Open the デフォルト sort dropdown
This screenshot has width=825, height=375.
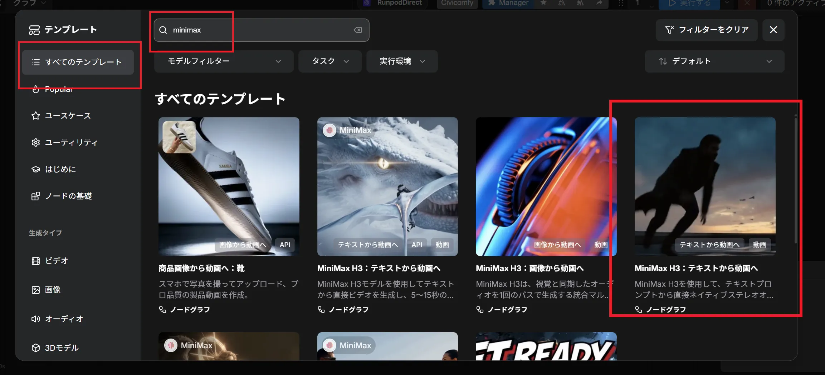click(714, 61)
